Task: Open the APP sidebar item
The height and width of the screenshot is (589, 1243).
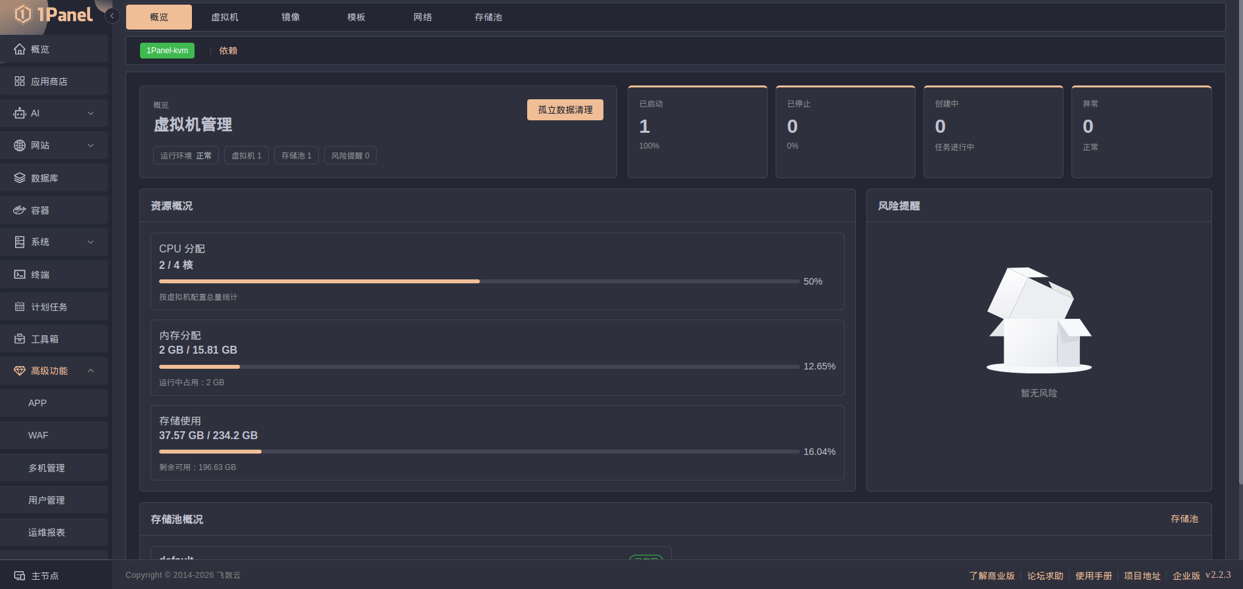Action: click(x=54, y=403)
